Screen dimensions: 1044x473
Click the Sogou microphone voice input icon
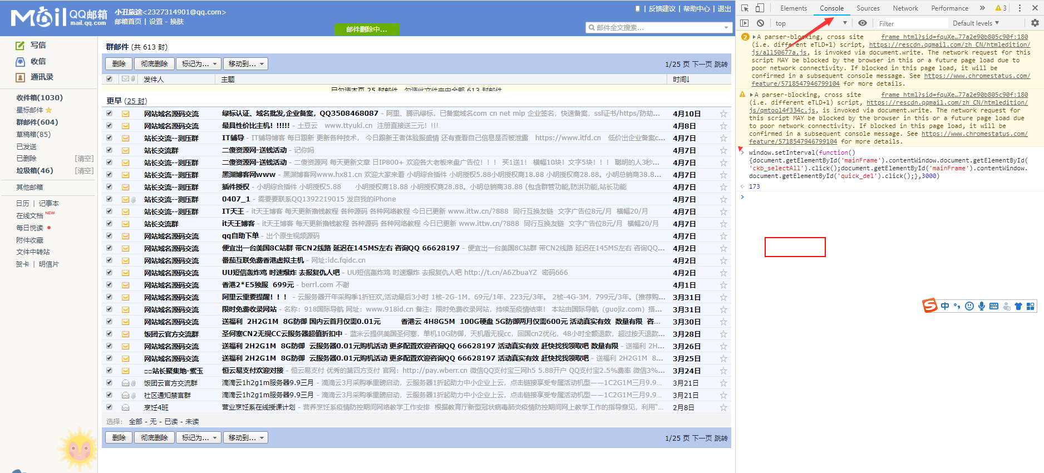pos(982,306)
